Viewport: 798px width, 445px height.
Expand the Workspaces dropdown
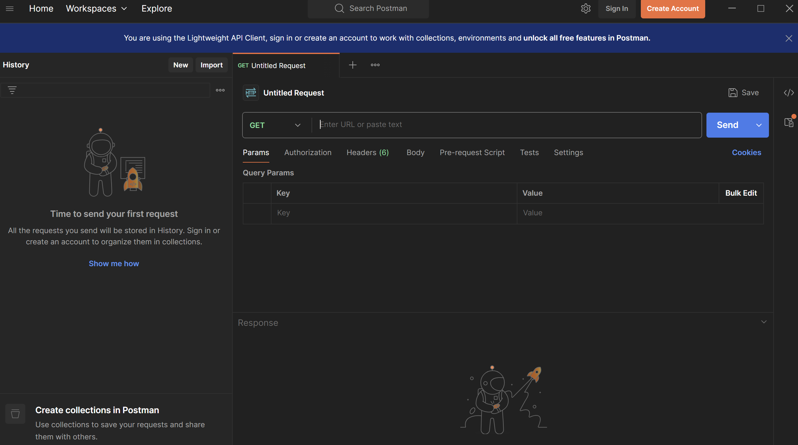pos(96,8)
